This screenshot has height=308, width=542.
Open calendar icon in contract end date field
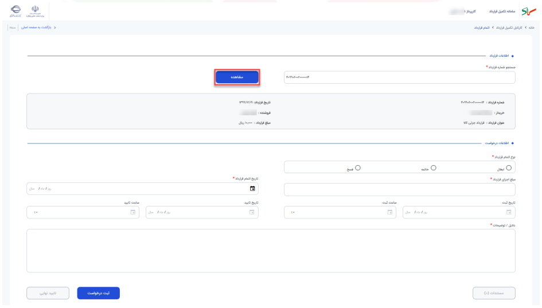point(252,189)
